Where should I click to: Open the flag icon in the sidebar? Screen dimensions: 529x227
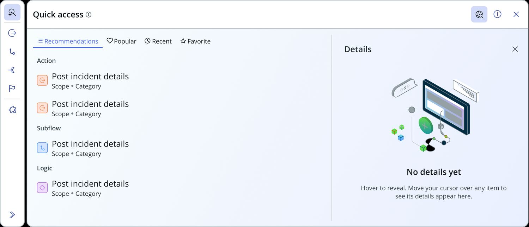12,88
